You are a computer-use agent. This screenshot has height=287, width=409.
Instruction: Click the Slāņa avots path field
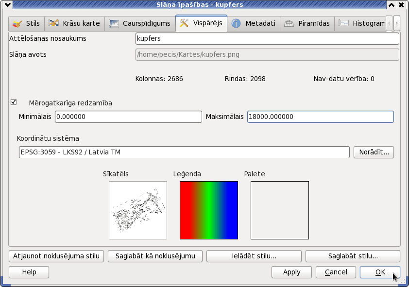(x=267, y=55)
